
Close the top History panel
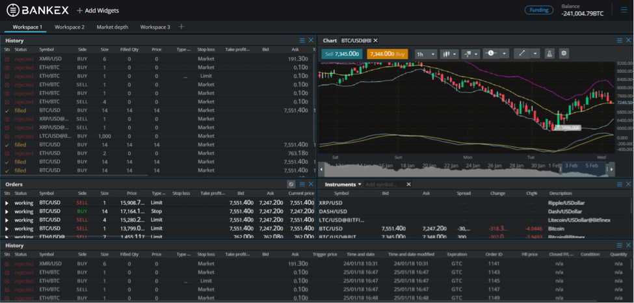(311, 40)
